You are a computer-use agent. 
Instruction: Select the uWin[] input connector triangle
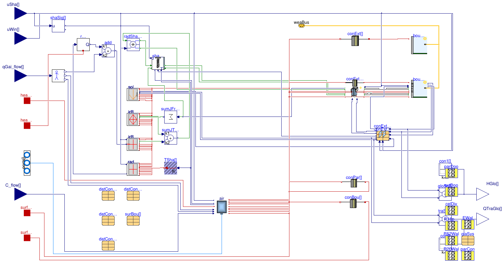click(21, 39)
